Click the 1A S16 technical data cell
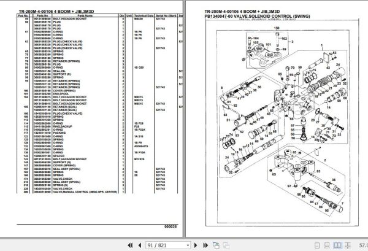Screen dimensions: 368x251 click(139, 136)
